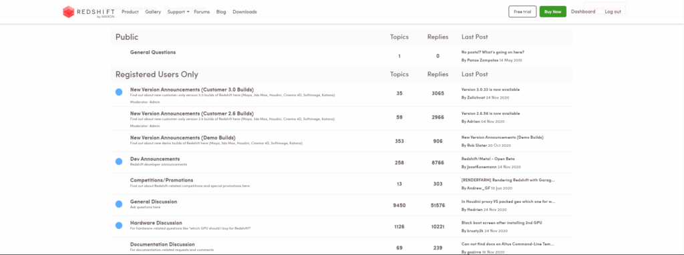Select the Log out link

click(613, 12)
